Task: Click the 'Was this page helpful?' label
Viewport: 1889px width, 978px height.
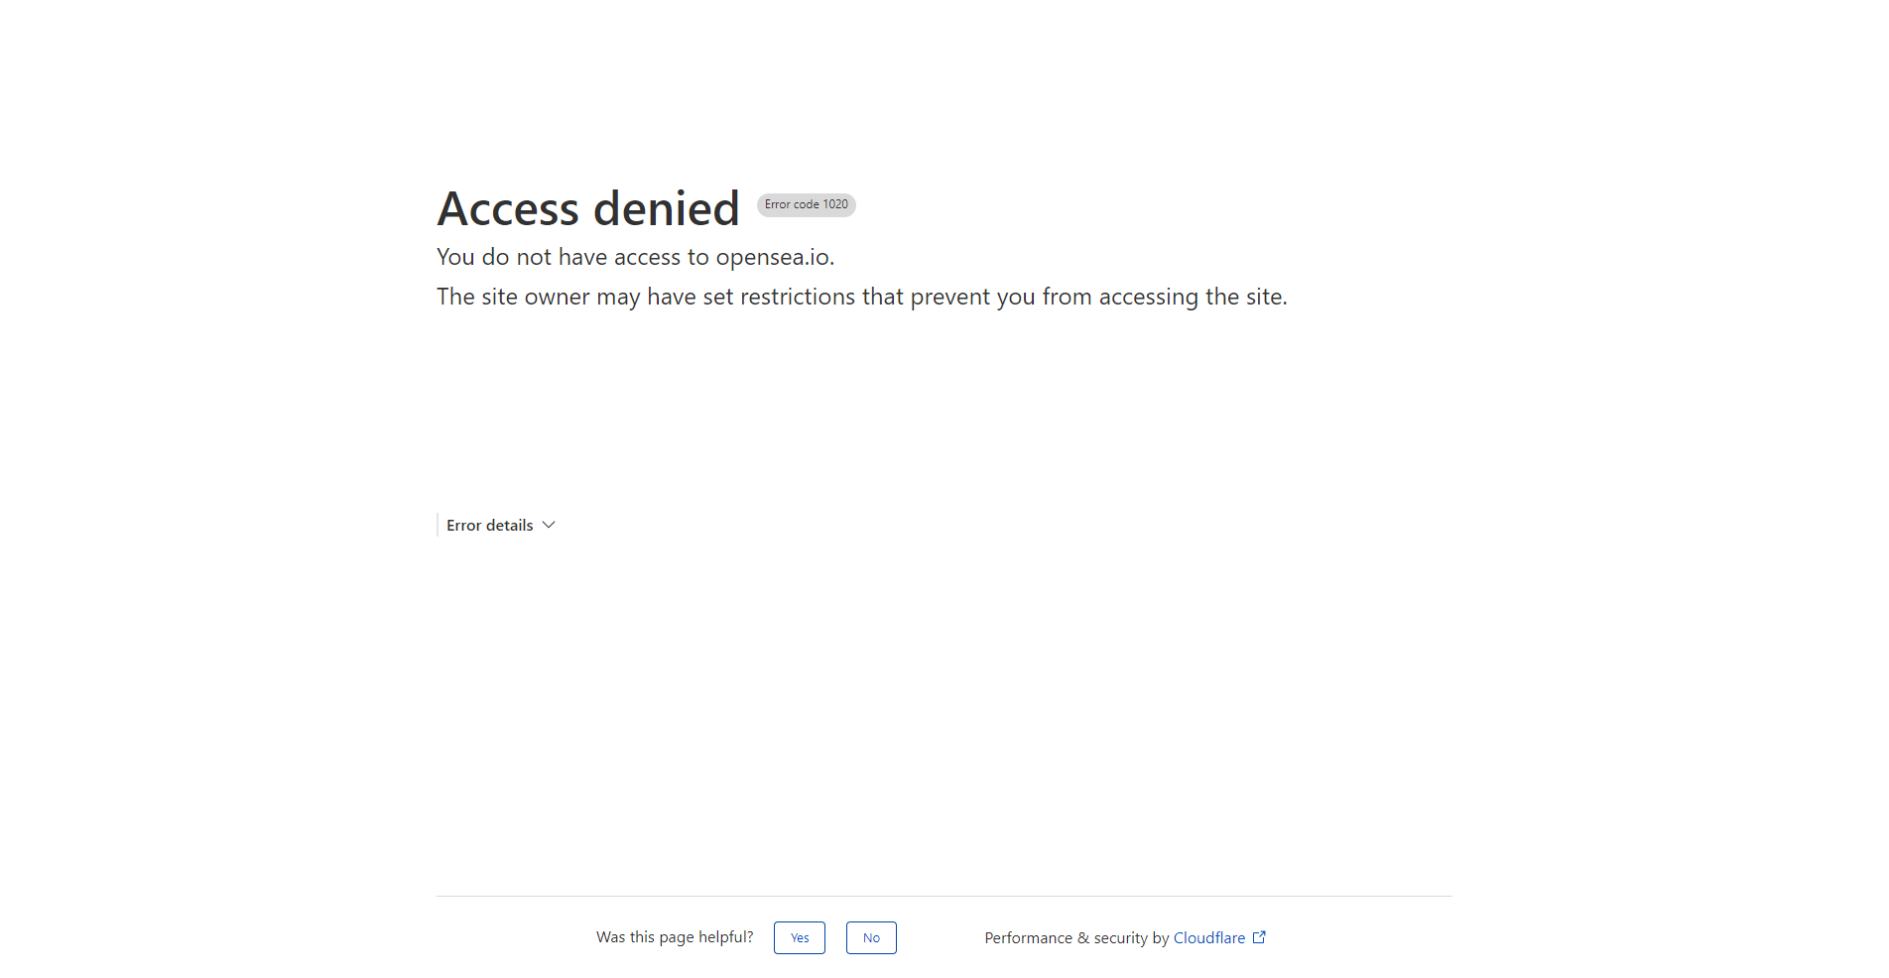Action: click(674, 936)
